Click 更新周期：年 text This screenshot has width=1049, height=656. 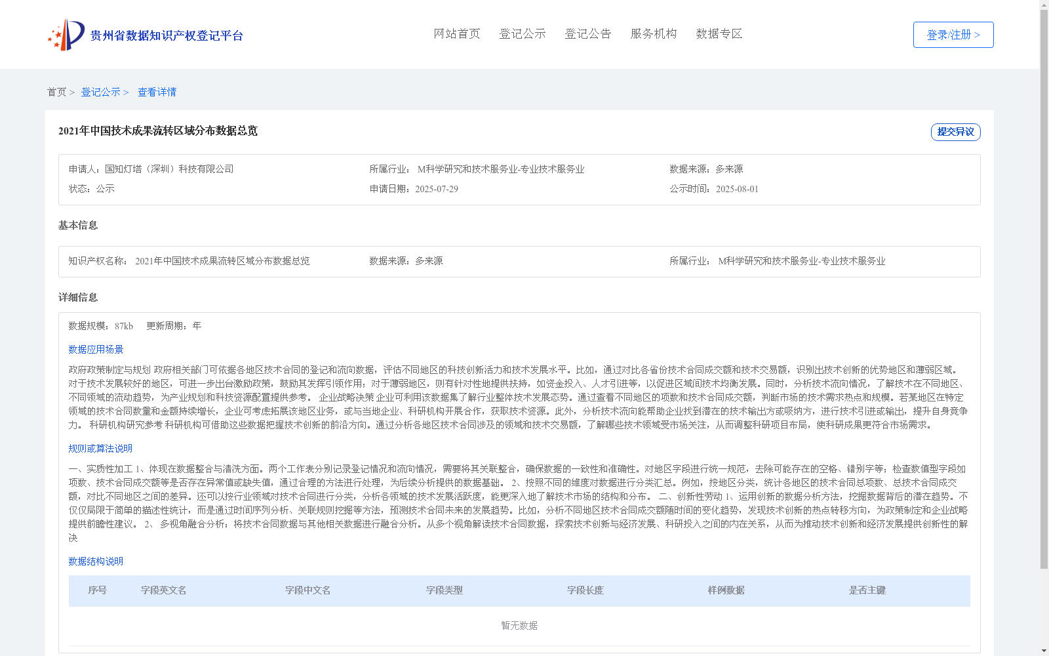(174, 326)
